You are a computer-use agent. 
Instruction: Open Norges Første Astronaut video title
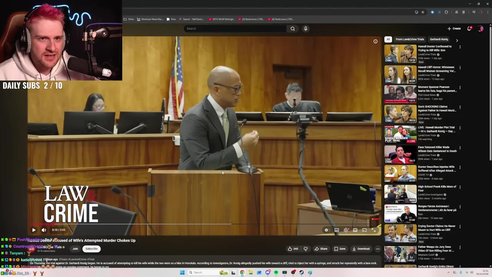coord(437,208)
